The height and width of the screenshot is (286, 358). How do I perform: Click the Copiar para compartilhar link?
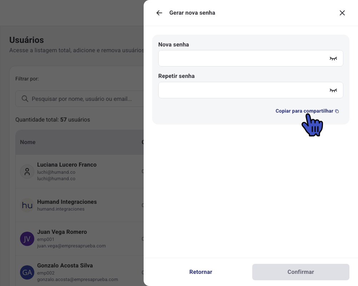click(304, 111)
